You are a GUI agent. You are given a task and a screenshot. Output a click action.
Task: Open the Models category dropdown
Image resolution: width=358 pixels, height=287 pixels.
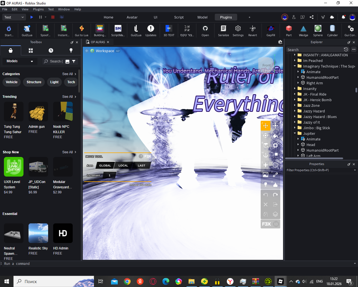[20, 61]
